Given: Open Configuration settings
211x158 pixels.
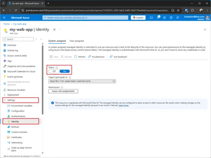Looking at the screenshot, I should point(18,111).
